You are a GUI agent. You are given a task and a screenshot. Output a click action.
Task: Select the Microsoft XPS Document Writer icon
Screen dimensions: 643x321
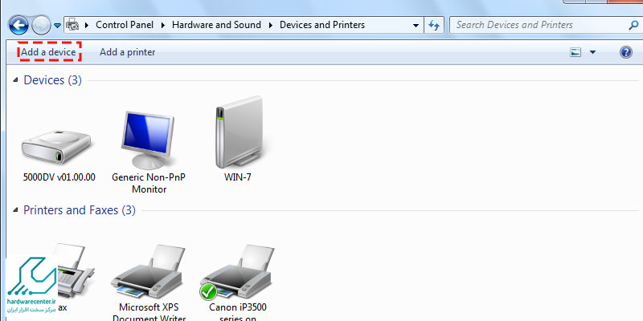click(147, 270)
